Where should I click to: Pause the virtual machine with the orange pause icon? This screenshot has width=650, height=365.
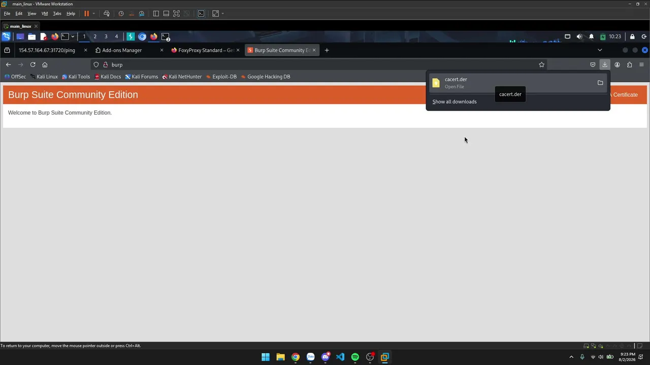pos(86,14)
